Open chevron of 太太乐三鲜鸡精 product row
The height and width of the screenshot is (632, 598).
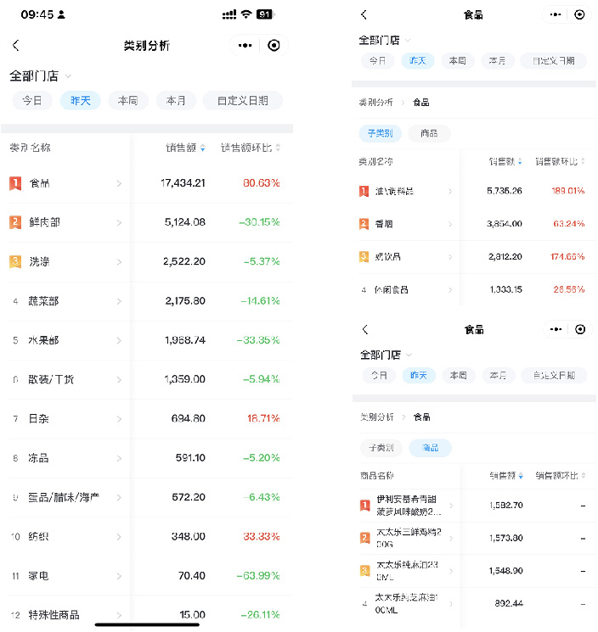tap(451, 538)
